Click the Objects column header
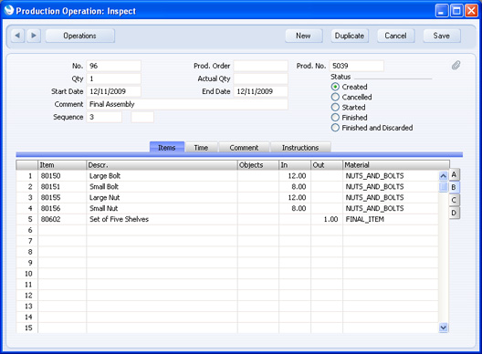The height and width of the screenshot is (354, 482). click(258, 165)
